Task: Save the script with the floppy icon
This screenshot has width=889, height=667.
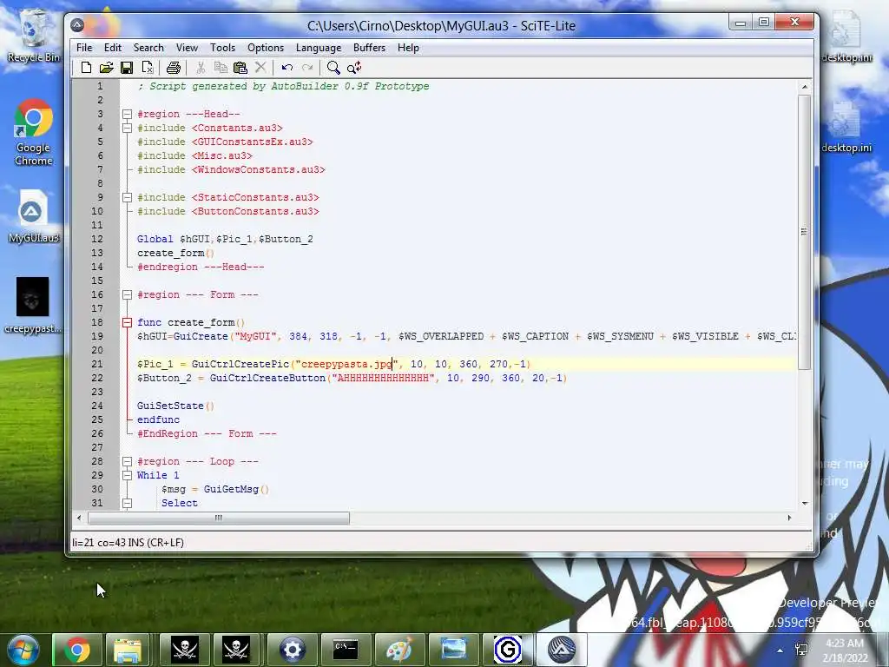Action: 127,68
